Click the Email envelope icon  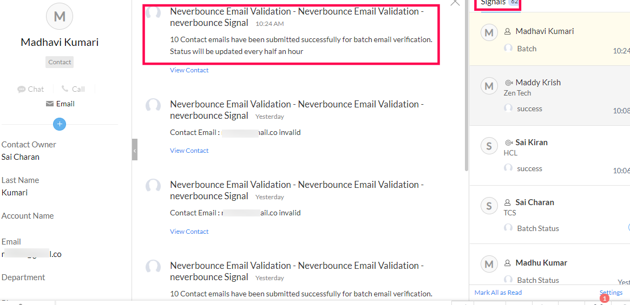(50, 104)
